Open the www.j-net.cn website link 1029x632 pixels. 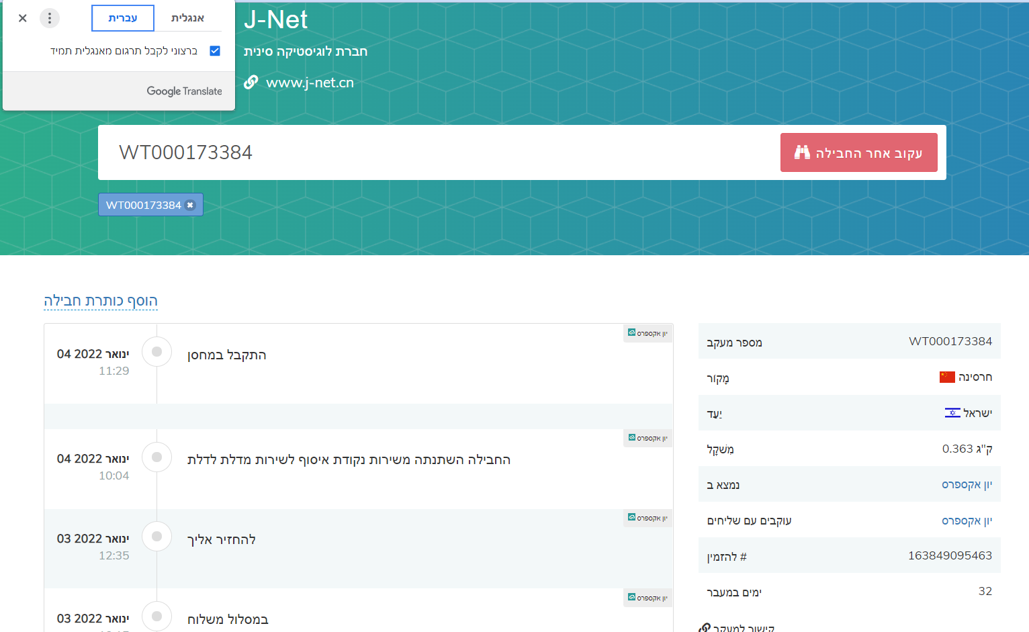[x=310, y=83]
